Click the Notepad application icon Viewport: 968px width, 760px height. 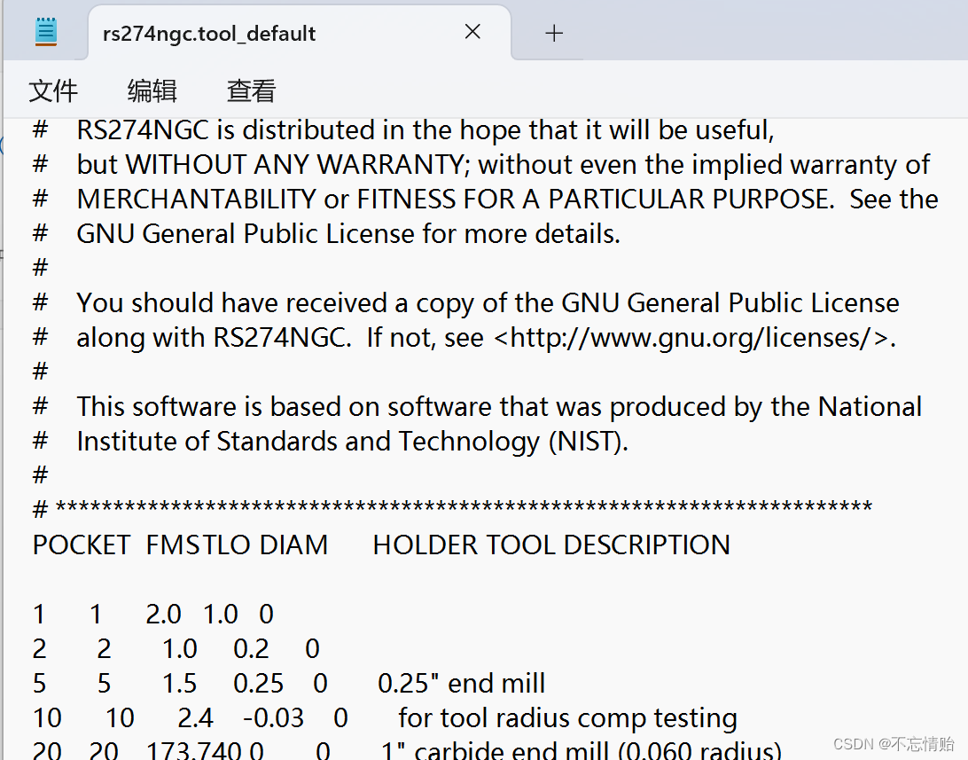pos(44,30)
